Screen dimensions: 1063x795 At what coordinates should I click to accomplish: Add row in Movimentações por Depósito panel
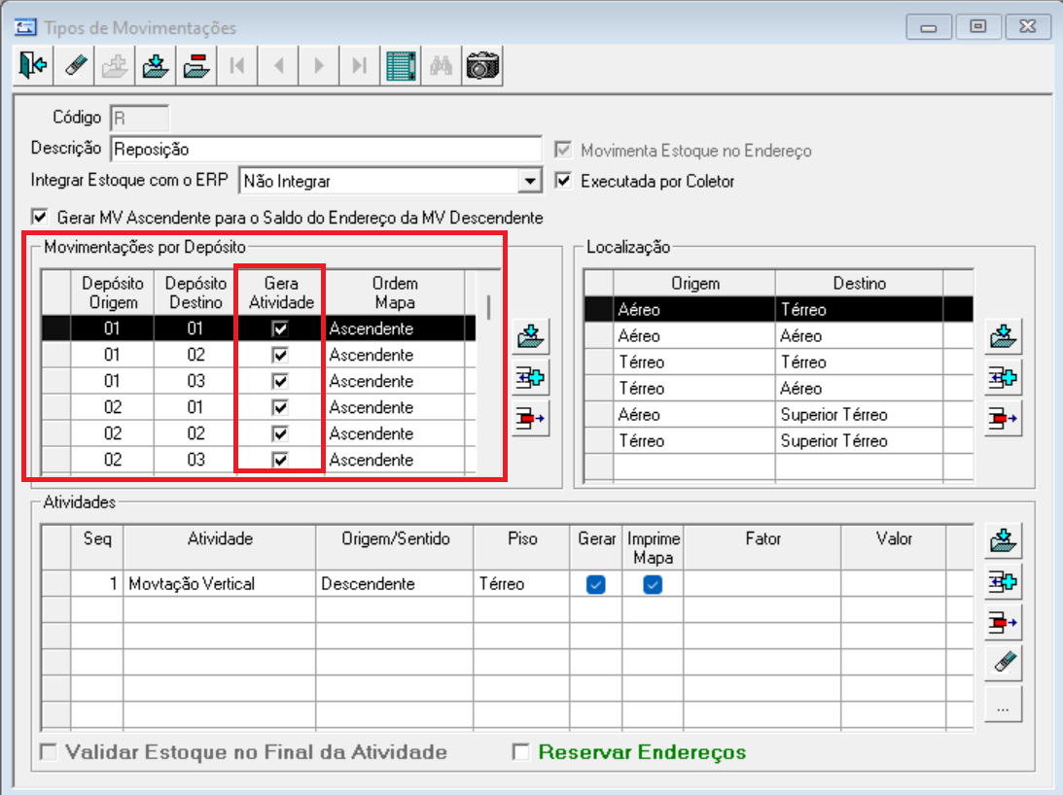pyautogui.click(x=530, y=377)
